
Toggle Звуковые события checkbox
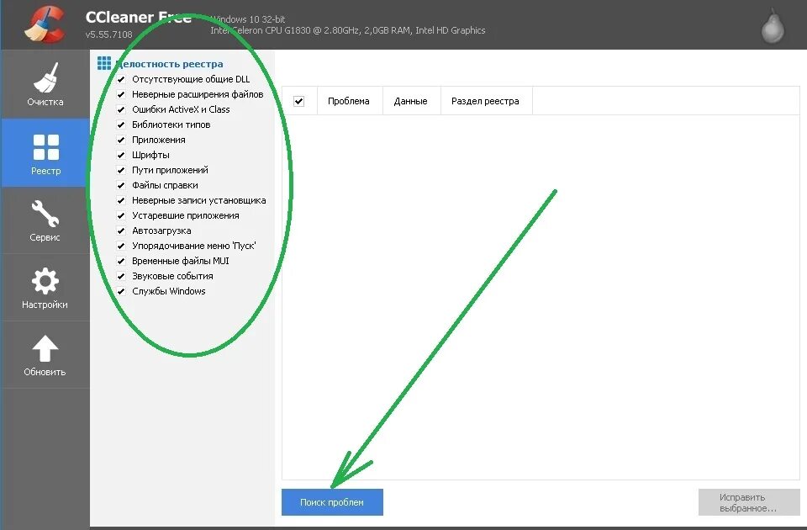pos(121,276)
